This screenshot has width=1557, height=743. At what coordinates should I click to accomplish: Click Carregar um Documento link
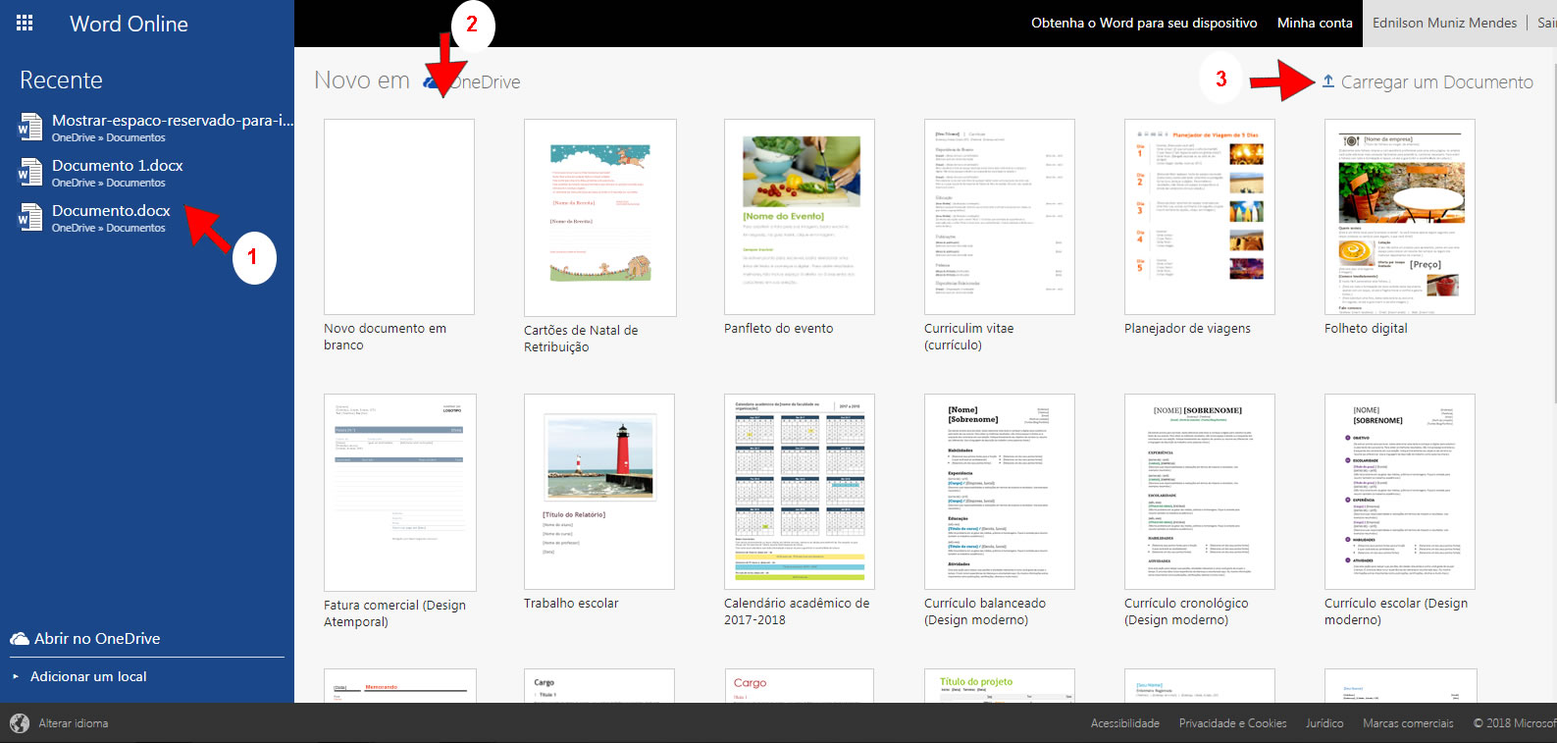point(1436,82)
